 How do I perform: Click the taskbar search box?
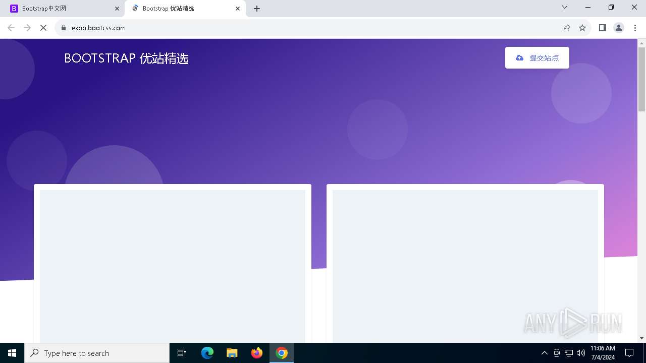(x=97, y=353)
